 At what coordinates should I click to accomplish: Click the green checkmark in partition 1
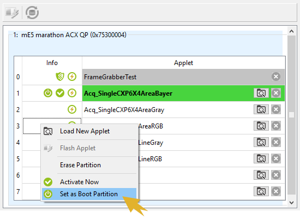60,93
